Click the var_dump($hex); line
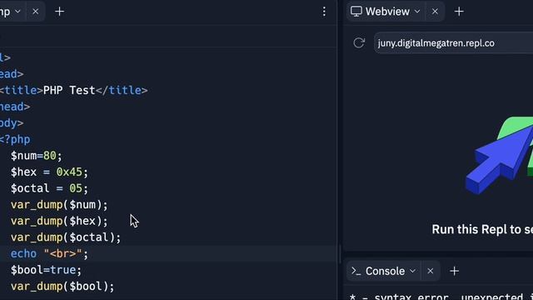Viewport: 533px width, 300px height. click(59, 221)
